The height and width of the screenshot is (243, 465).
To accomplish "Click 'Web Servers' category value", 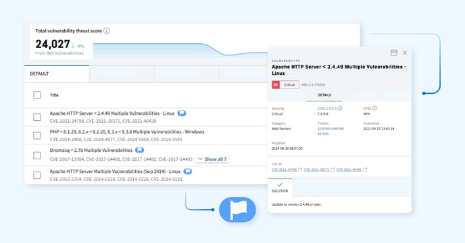I will pyautogui.click(x=281, y=129).
